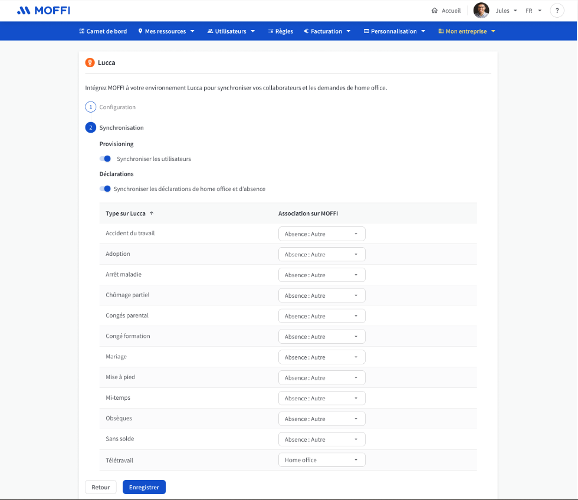
Task: Open association dropdown for Mariage
Action: (322, 357)
